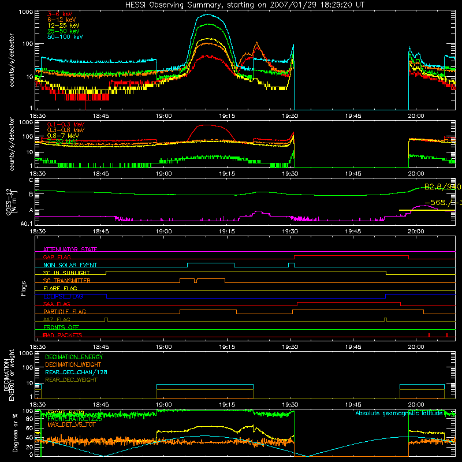This screenshot has width=462, height=462.
Task: Select the BAD_PACKETS flag label
Action: click(x=62, y=335)
